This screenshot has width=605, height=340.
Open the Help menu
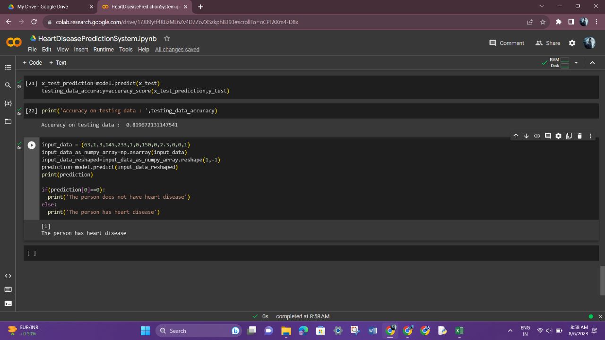[144, 50]
